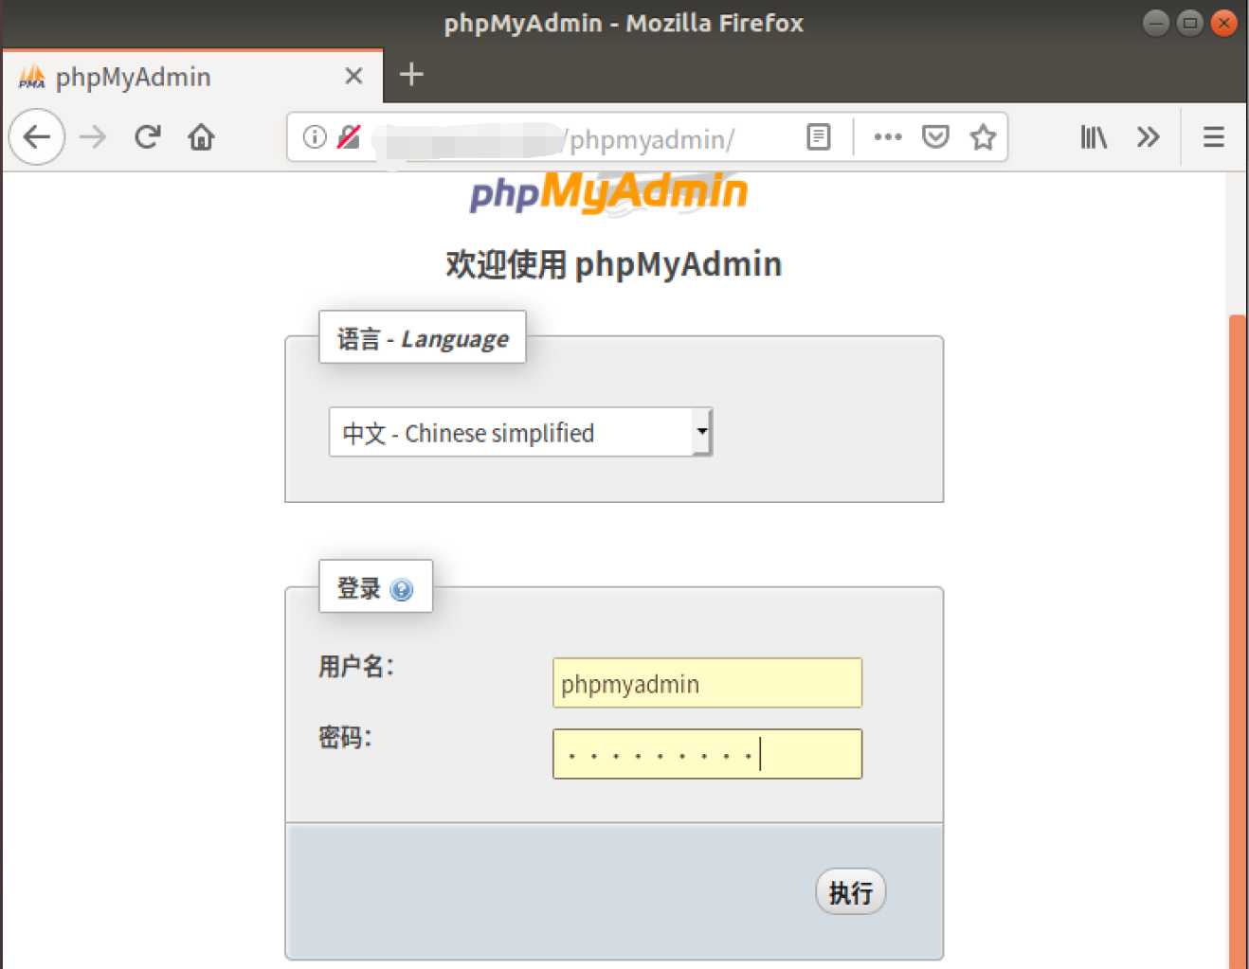This screenshot has height=969, width=1249.
Task: Close the phpMyAdmin tab
Action: (353, 76)
